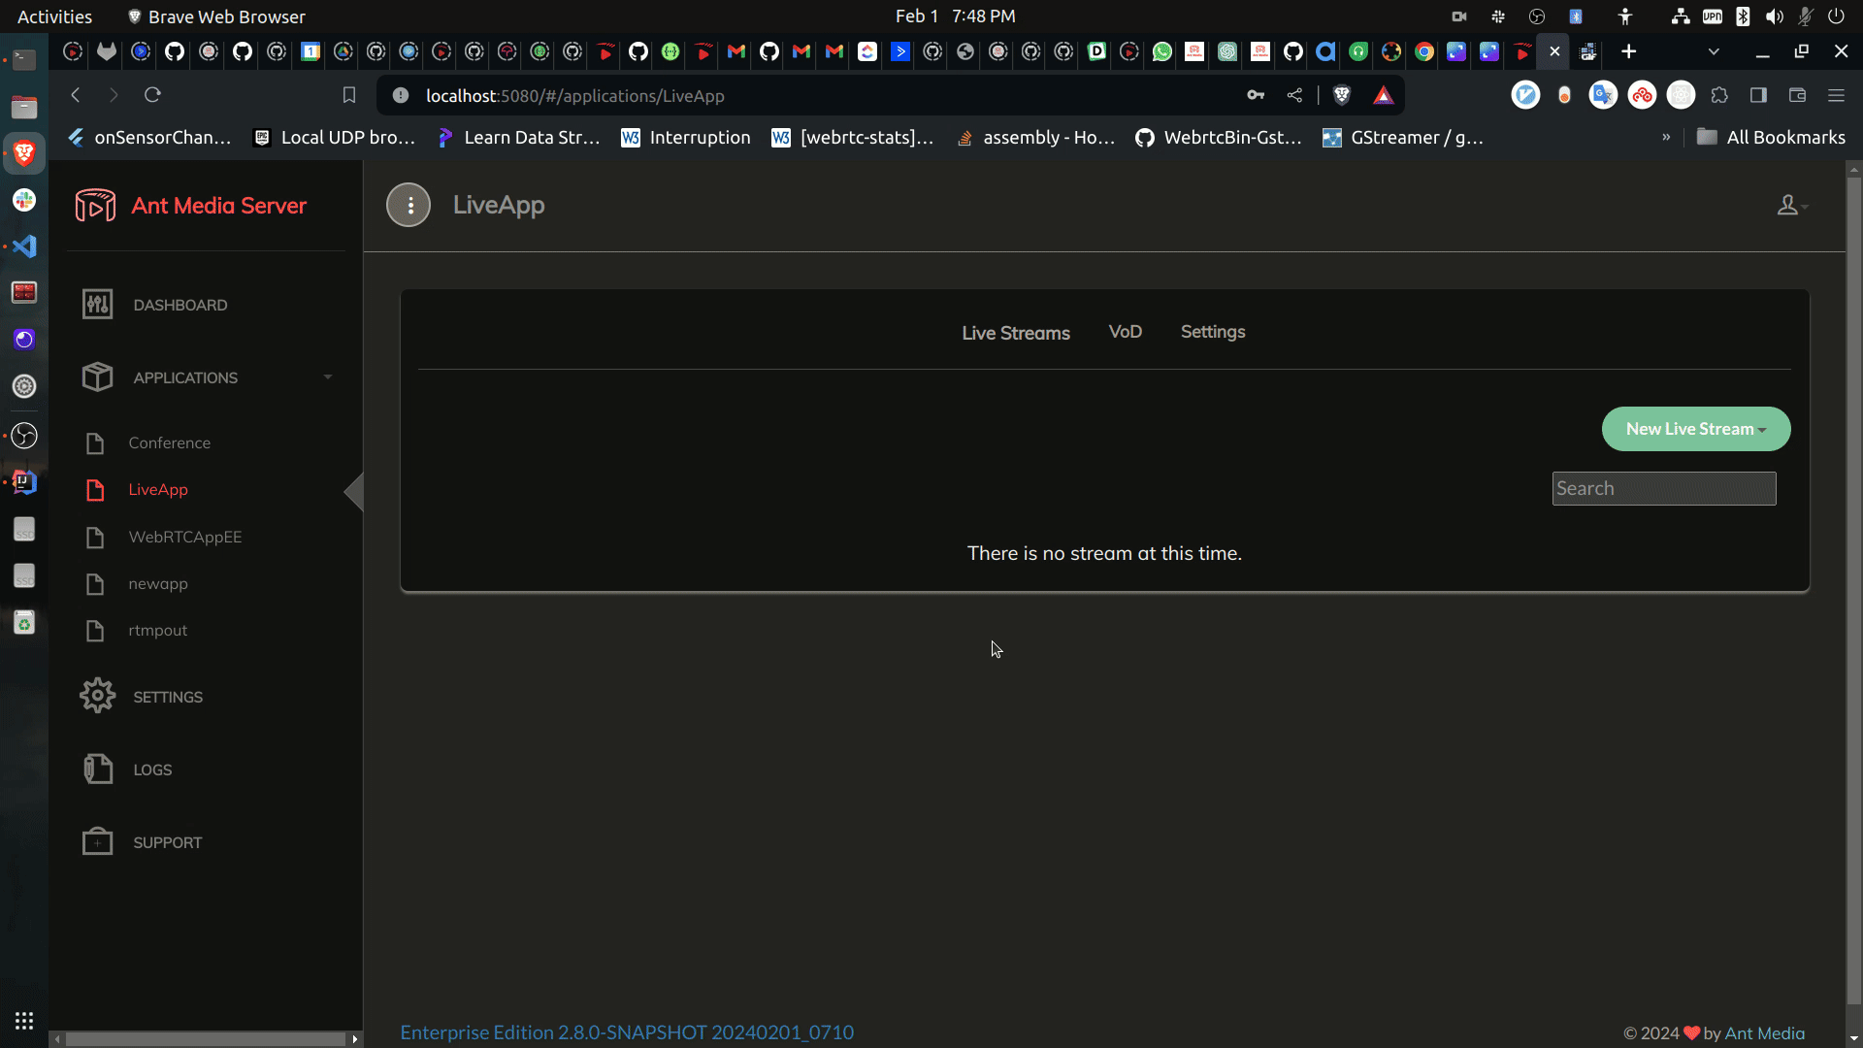The image size is (1863, 1048).
Task: Click the address bar URL
Action: (575, 96)
